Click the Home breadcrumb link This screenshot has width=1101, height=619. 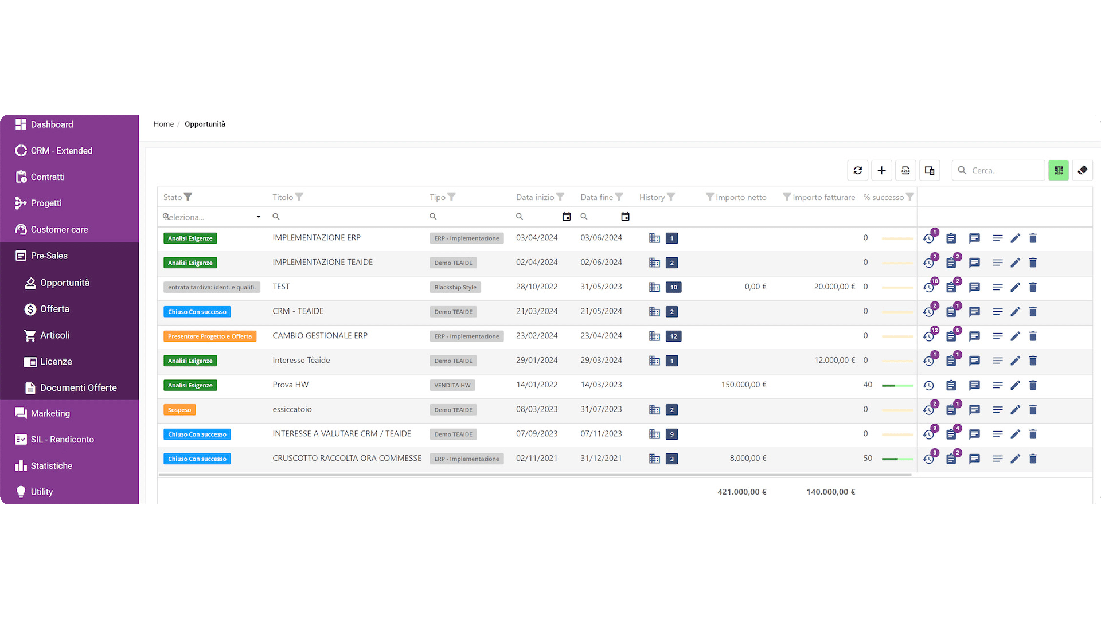pos(163,124)
